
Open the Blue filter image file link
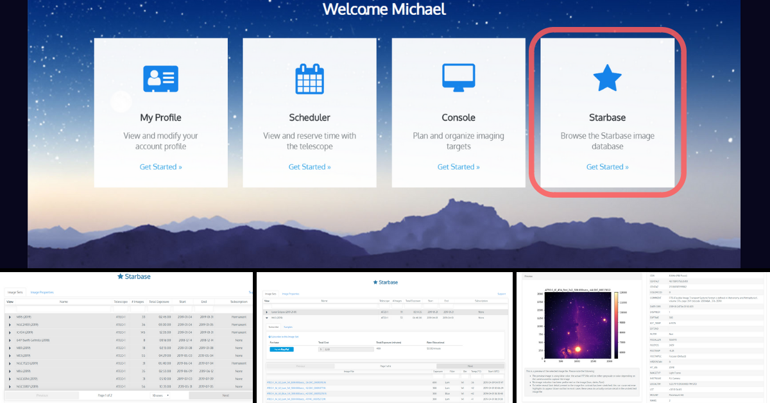tap(296, 393)
